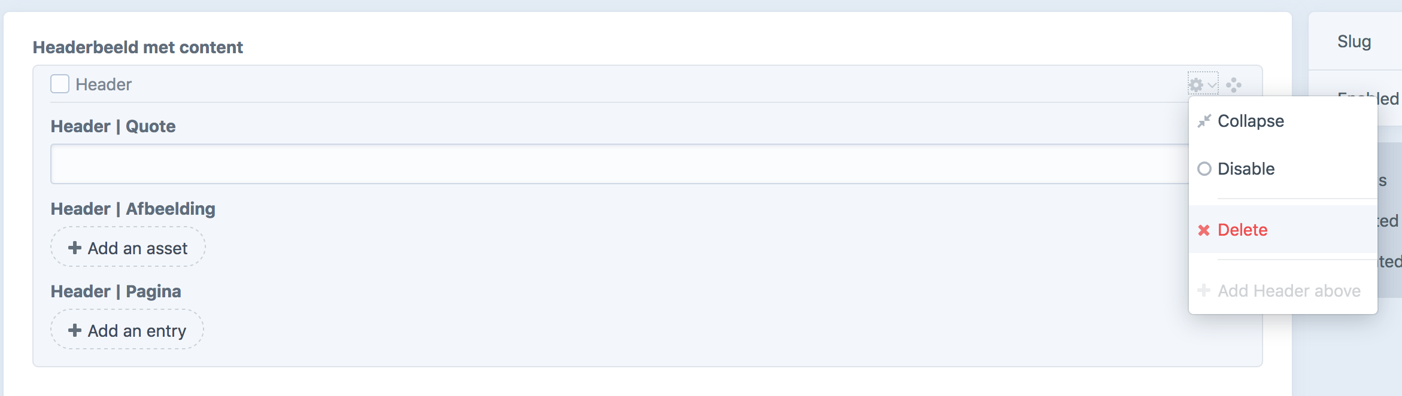The image size is (1402, 396).
Task: Select Collapse from the Header context menu
Action: pyautogui.click(x=1252, y=121)
